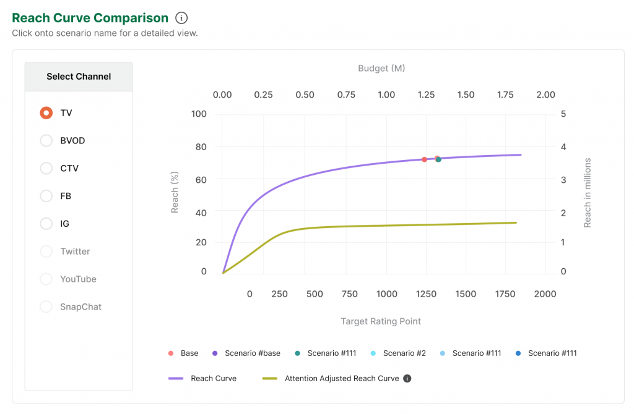Click the info icon beside Reach Curve Comparison
This screenshot has height=414, width=634.
click(x=181, y=18)
